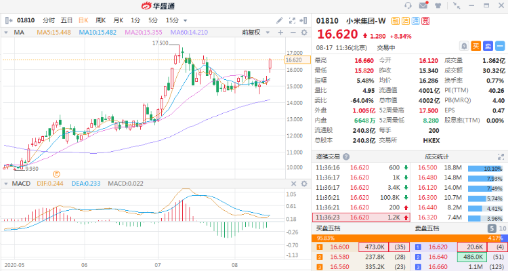
Task: Open the 逐笔交易 tick trades tab
Action: pyautogui.click(x=328, y=157)
